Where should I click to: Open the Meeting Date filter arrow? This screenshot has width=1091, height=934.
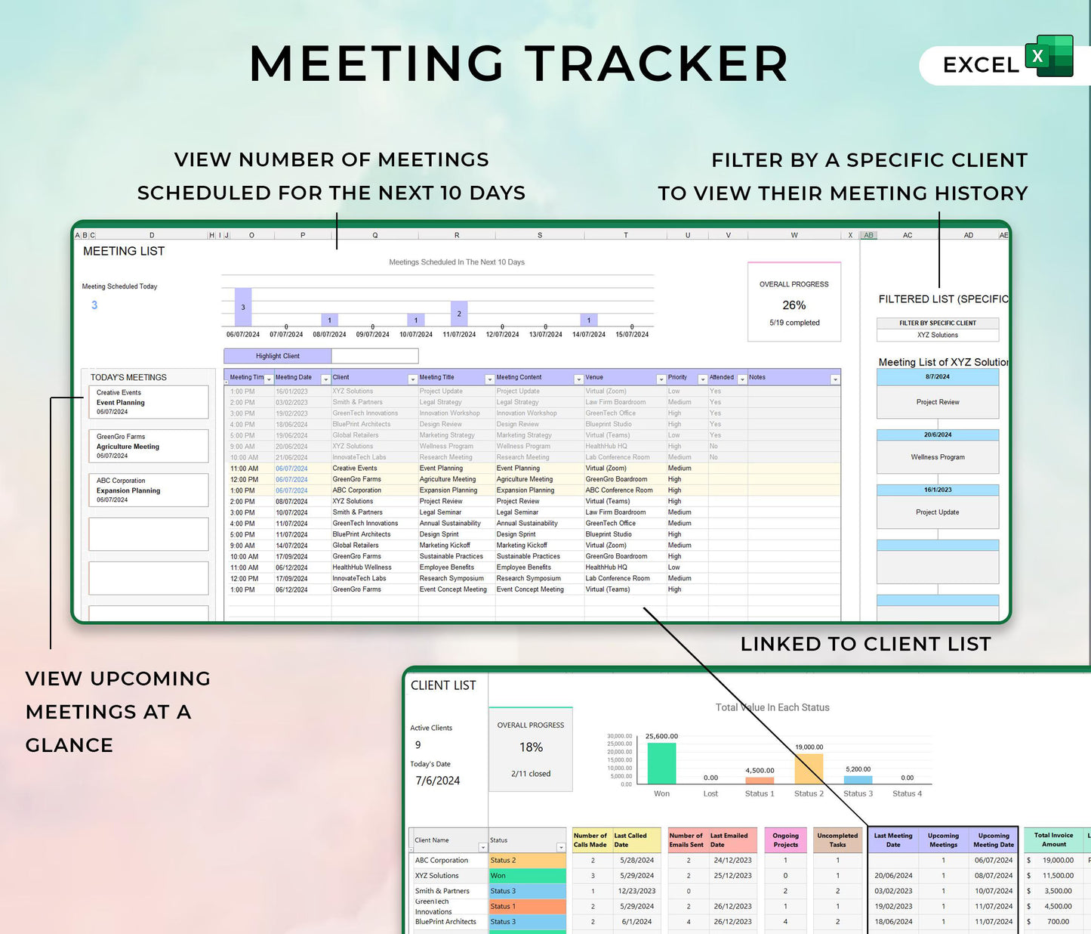(x=325, y=379)
